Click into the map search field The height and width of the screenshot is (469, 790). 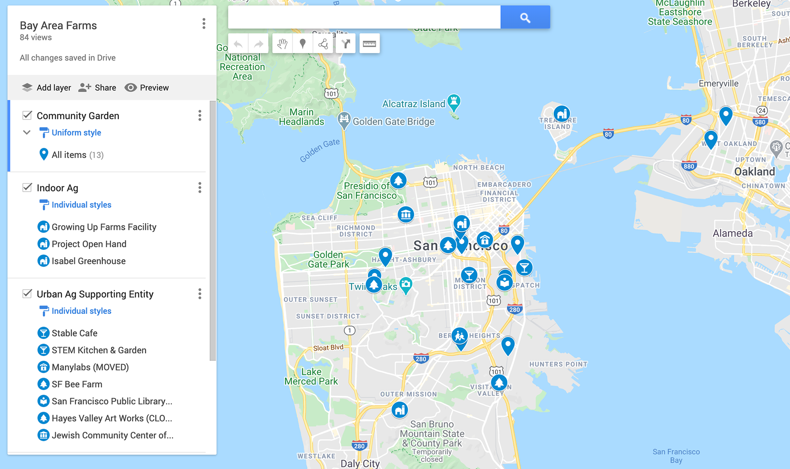click(x=364, y=17)
